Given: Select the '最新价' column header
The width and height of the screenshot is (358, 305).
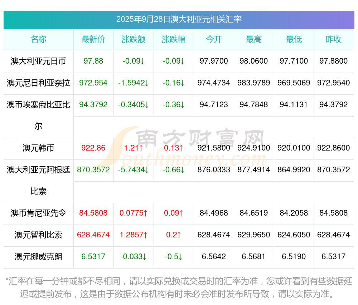Looking at the screenshot, I should point(93,39).
